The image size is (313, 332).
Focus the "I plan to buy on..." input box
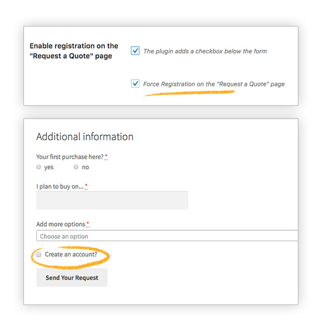pos(112,200)
